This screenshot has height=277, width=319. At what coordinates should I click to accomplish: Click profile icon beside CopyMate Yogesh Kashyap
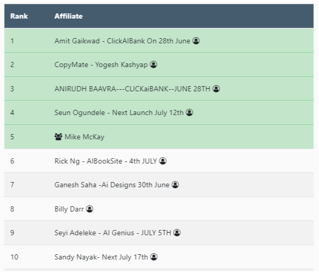click(154, 64)
